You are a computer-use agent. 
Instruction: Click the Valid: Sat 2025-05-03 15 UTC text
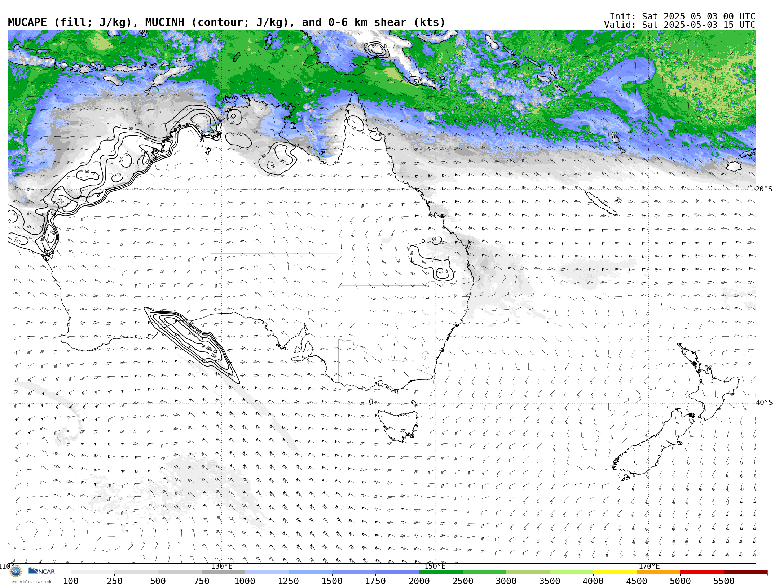(680, 25)
